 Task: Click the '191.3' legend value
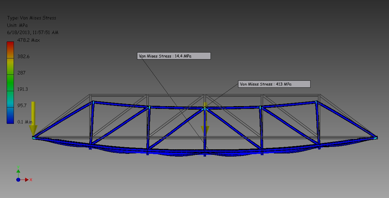click(23, 89)
